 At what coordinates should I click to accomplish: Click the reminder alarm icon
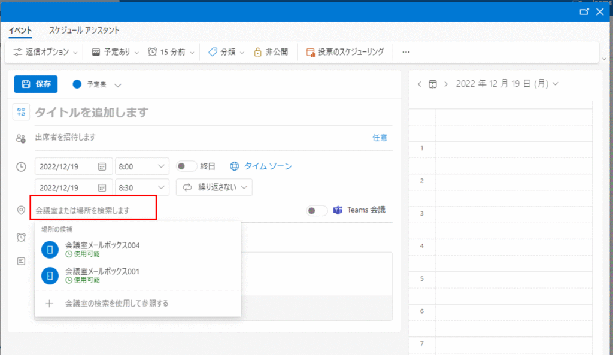21,237
